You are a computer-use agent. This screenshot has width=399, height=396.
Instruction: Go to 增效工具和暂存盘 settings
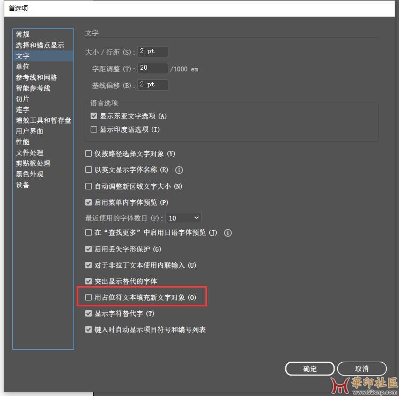click(43, 120)
